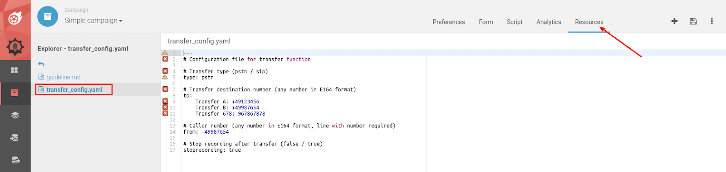This screenshot has width=726, height=172.
Task: Select the Resources tab
Action: (589, 22)
